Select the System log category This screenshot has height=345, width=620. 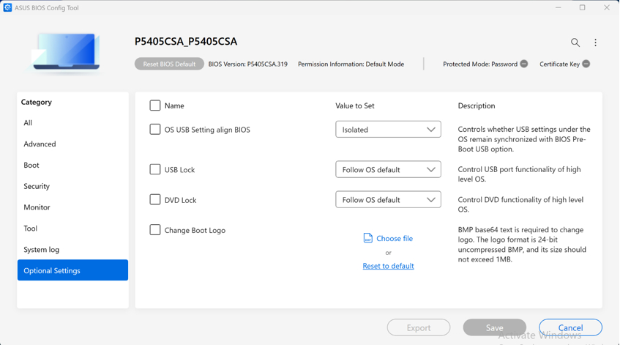coord(72,250)
